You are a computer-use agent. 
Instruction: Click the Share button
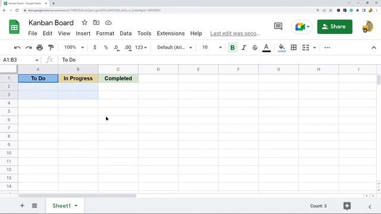pyautogui.click(x=335, y=27)
